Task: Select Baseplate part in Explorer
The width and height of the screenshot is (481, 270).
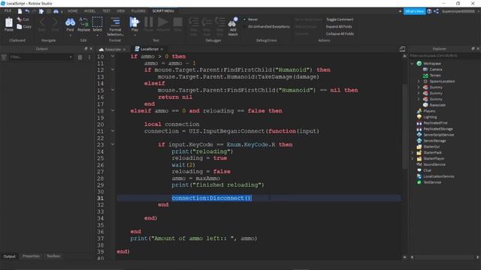Action: (x=437, y=105)
